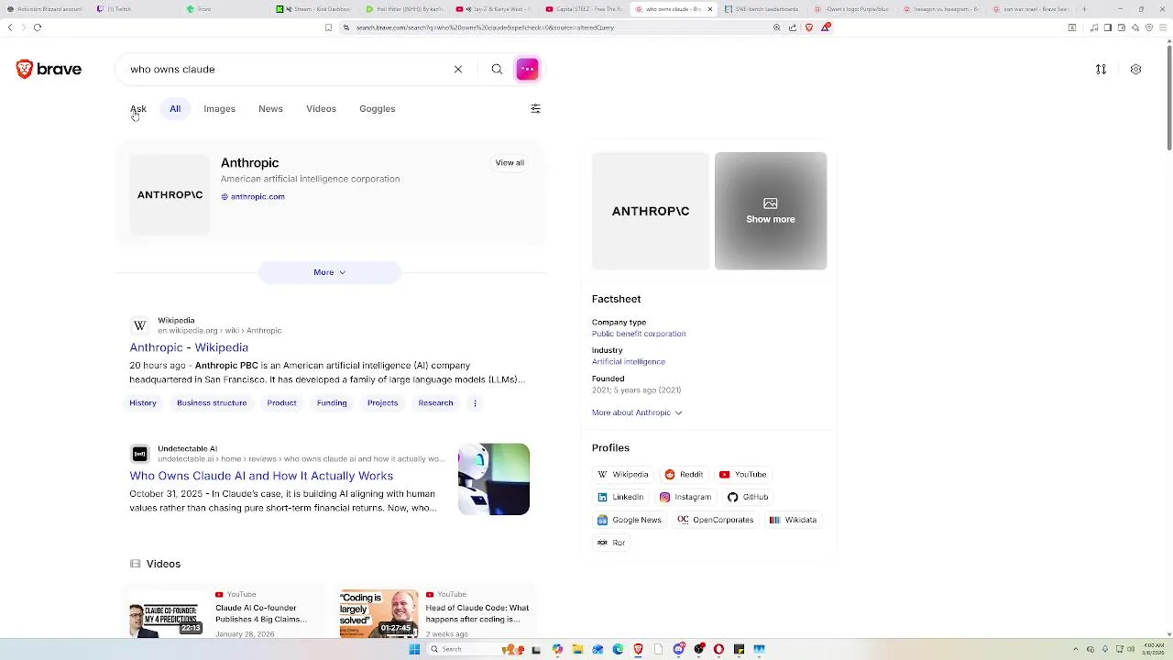Bookmark this page via bookmark icon
This screenshot has width=1173, height=660.
[x=328, y=27]
